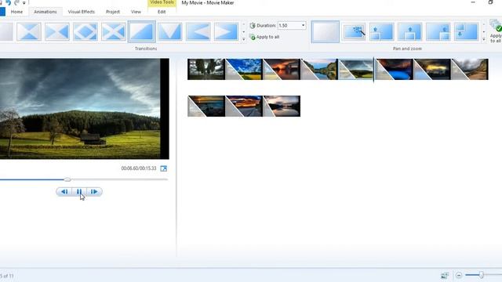
Task: Choose the crossing X pattern transition
Action: (113, 31)
